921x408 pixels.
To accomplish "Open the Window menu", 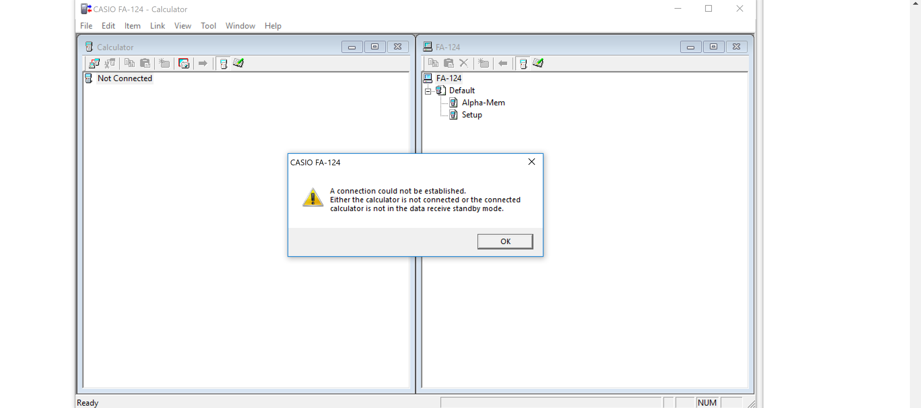I will (x=240, y=26).
